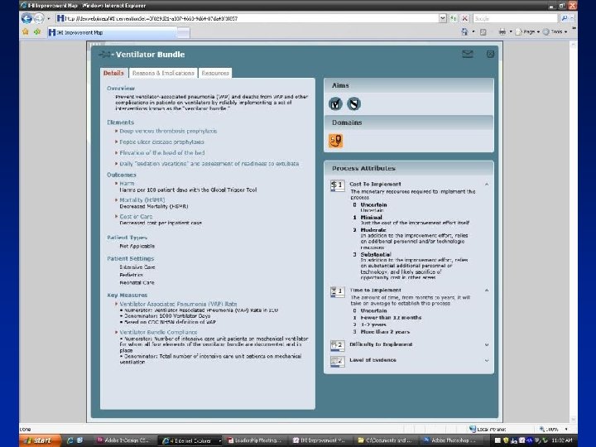
Task: Open the Print button dropdown arrow
Action: 511,32
